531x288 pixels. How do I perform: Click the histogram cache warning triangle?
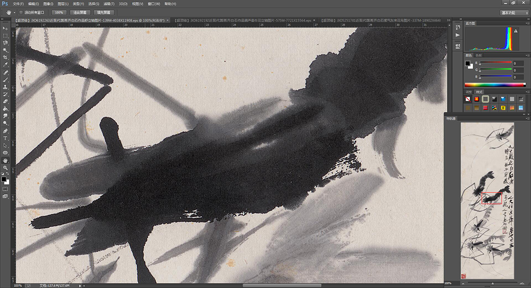516,31
